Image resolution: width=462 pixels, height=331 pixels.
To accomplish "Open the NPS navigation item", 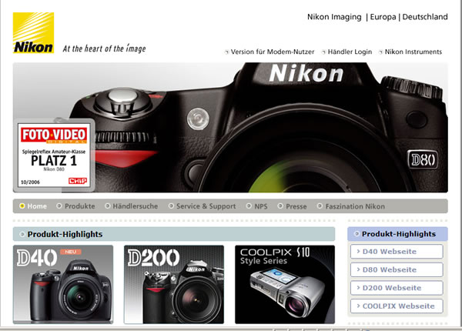I will pos(260,206).
